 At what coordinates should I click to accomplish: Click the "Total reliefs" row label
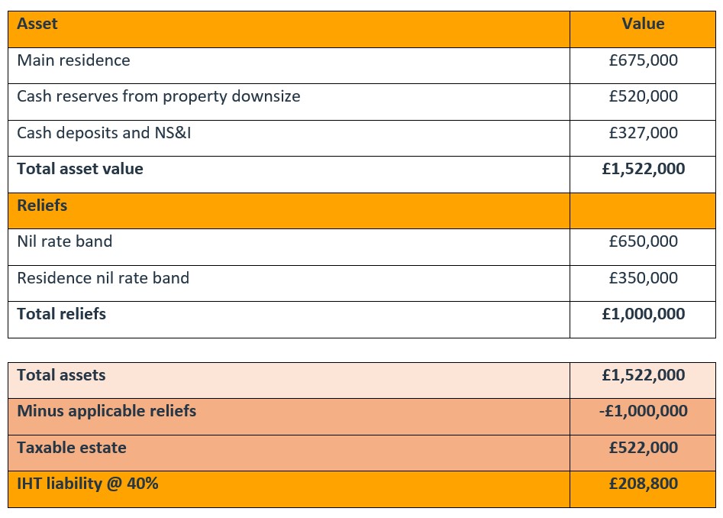61,314
